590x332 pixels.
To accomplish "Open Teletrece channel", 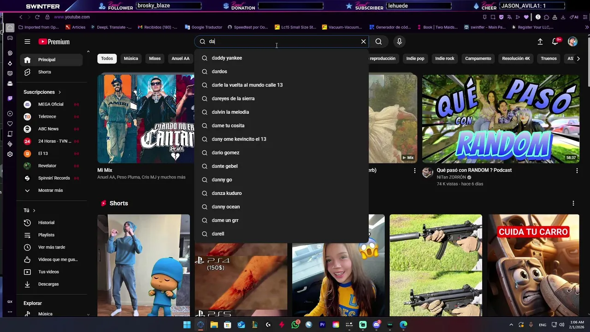I will tap(51, 117).
